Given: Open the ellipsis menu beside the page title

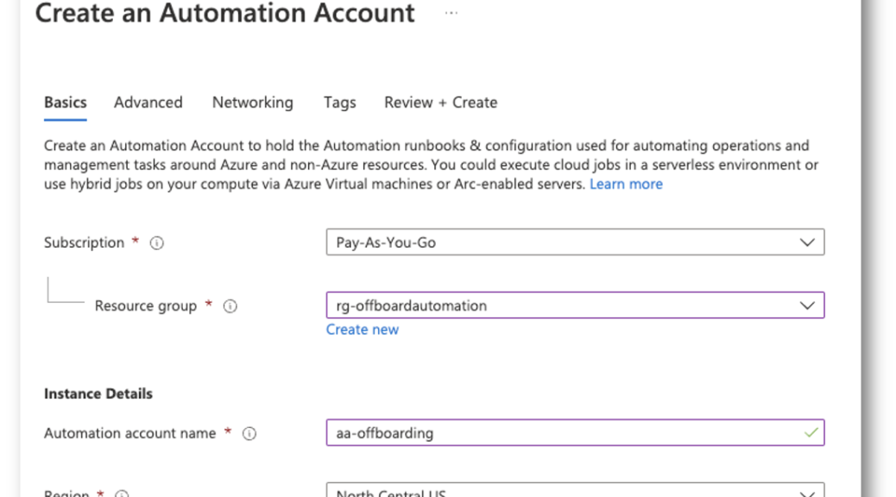Looking at the screenshot, I should point(451,13).
